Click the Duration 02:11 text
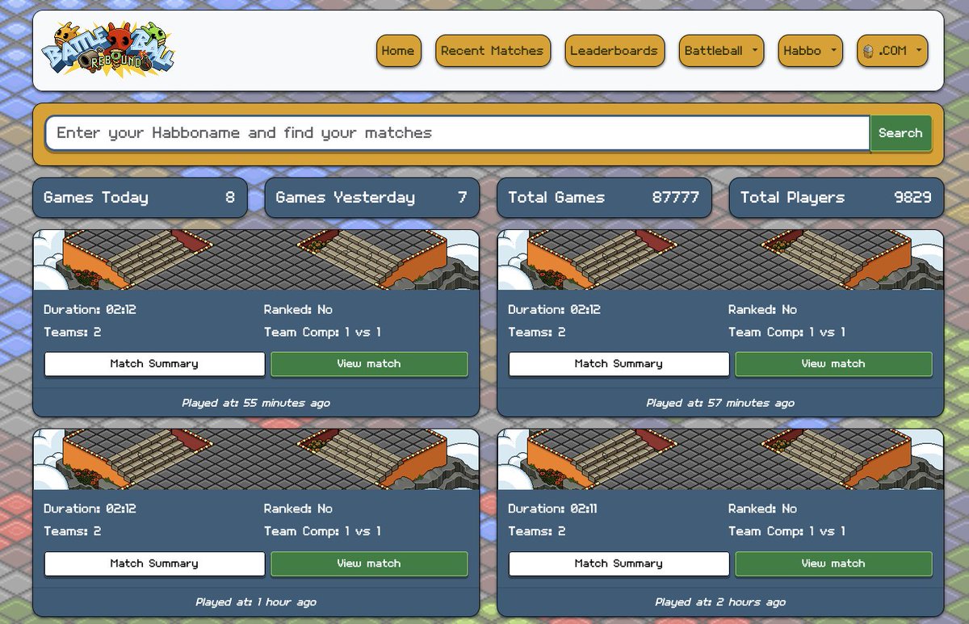This screenshot has width=969, height=624. click(x=554, y=509)
